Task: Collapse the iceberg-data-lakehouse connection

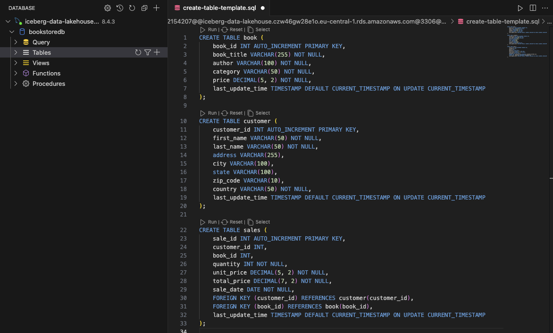Action: coord(8,21)
